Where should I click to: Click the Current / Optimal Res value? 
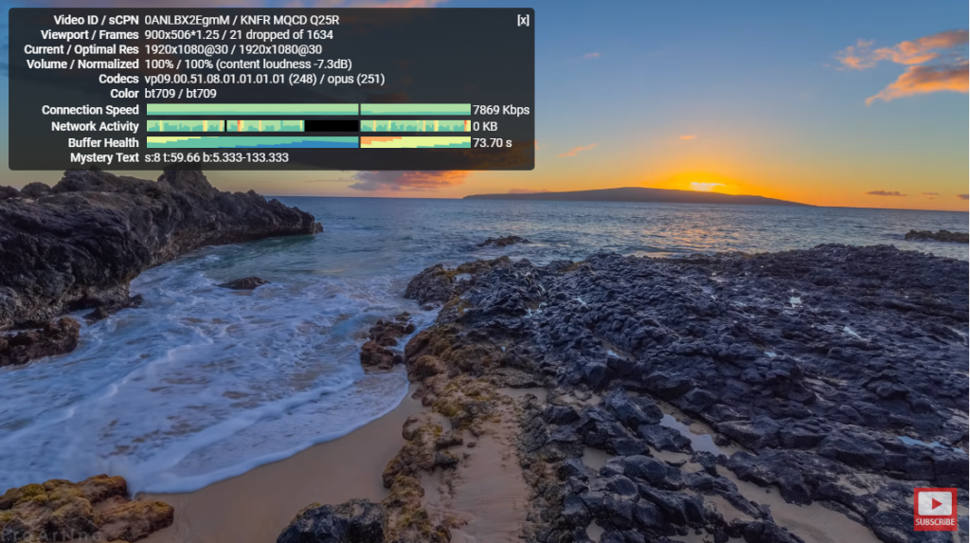point(233,49)
